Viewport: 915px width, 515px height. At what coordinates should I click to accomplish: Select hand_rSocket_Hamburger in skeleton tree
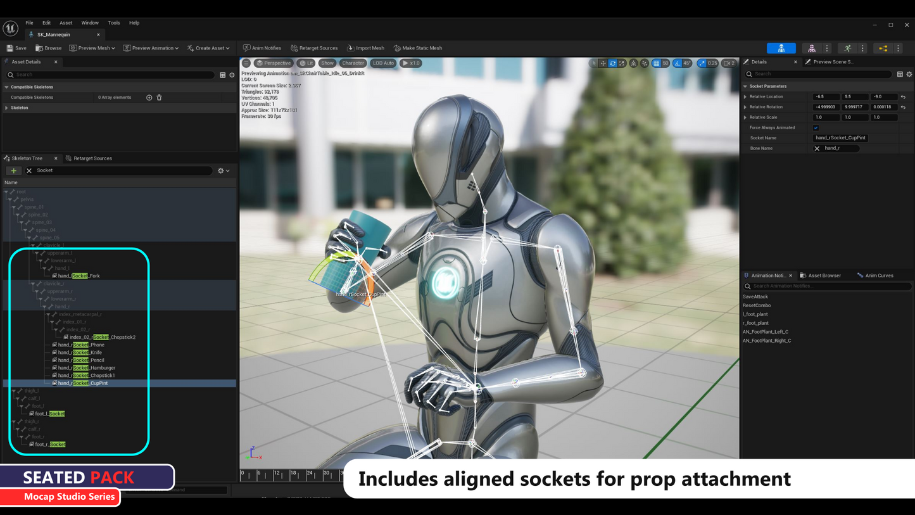[86, 368]
